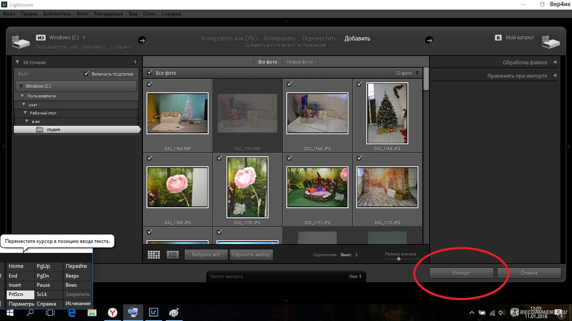Screen dimensions: 572x321
Task: Click the Отмена button
Action: tap(529, 273)
